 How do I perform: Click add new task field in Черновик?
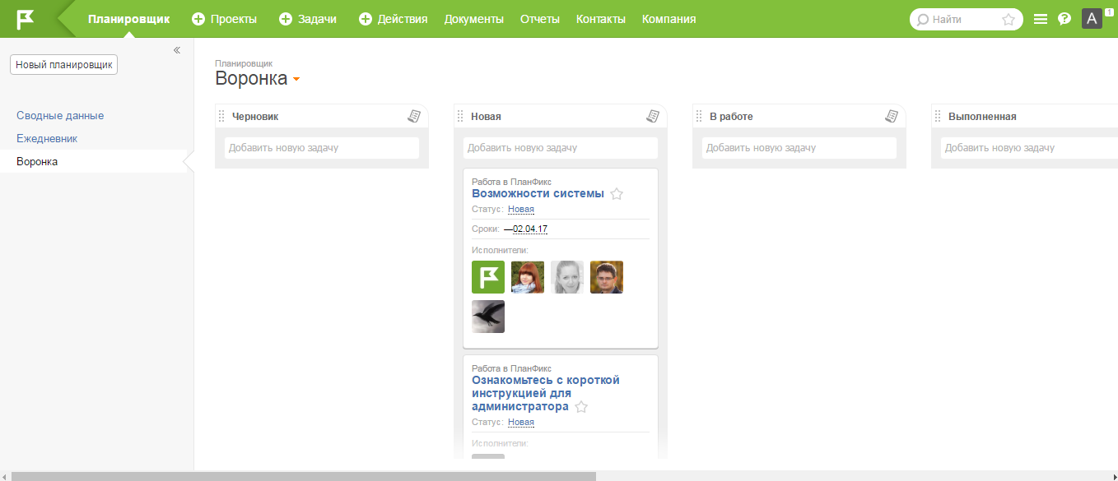click(322, 148)
